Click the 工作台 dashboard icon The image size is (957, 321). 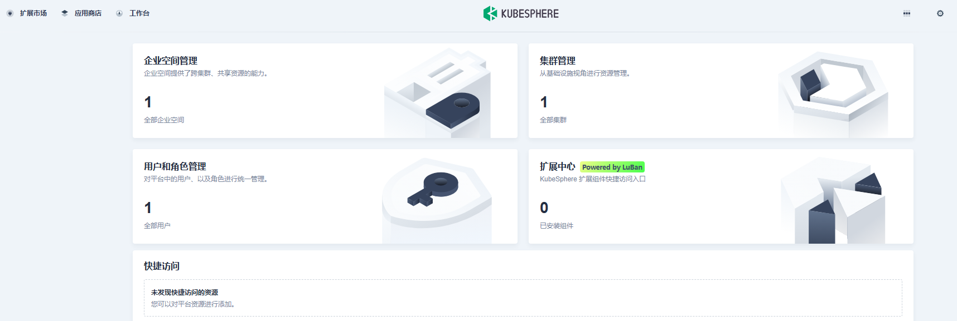click(x=119, y=13)
